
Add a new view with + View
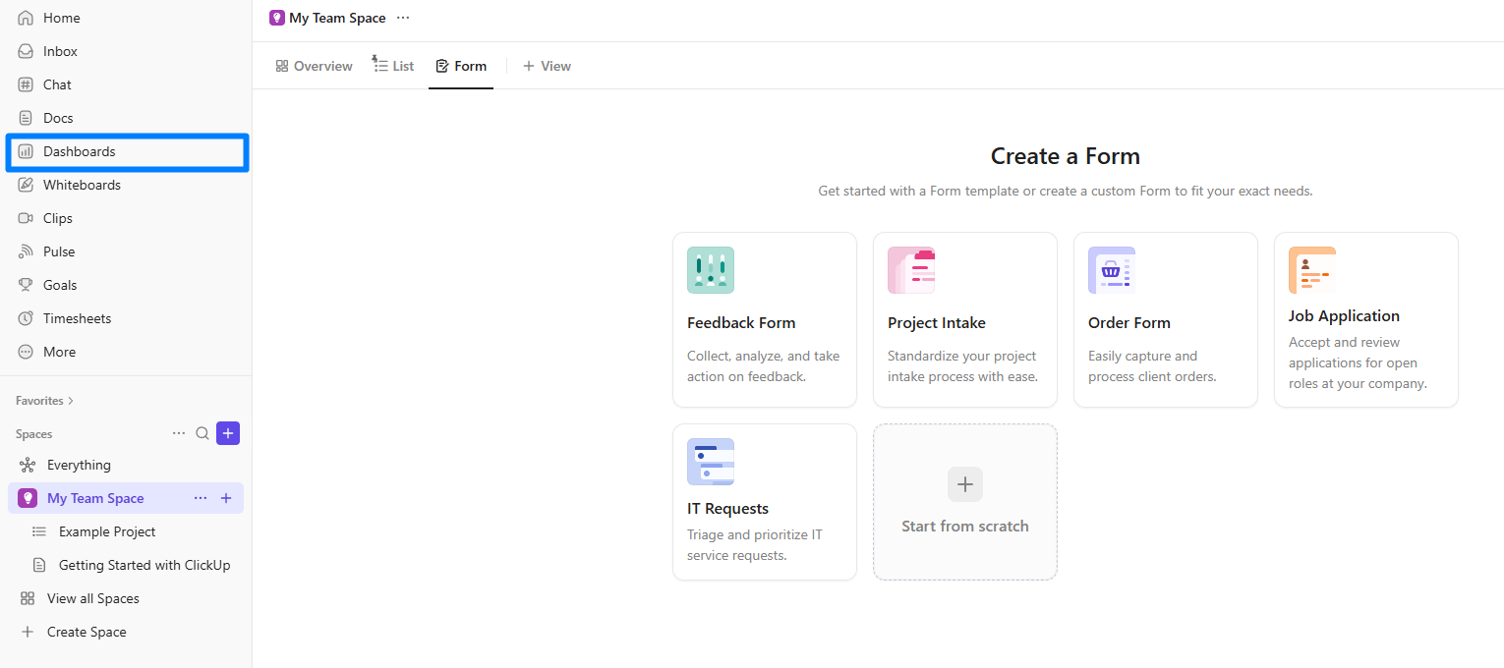pos(547,65)
